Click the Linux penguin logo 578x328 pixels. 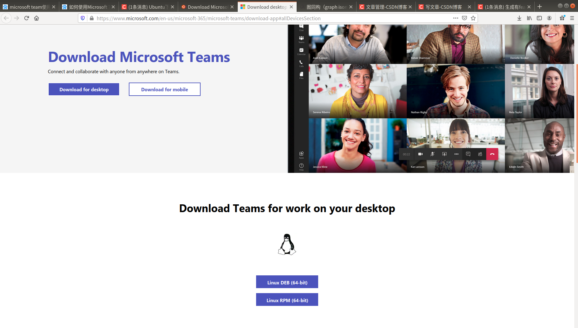click(287, 244)
